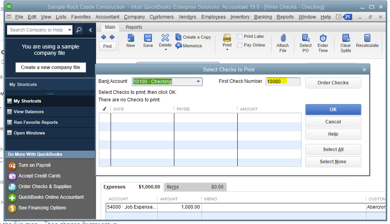The image size is (390, 224).
Task: Click Order Checks & Supplies icon
Action: pos(12,187)
